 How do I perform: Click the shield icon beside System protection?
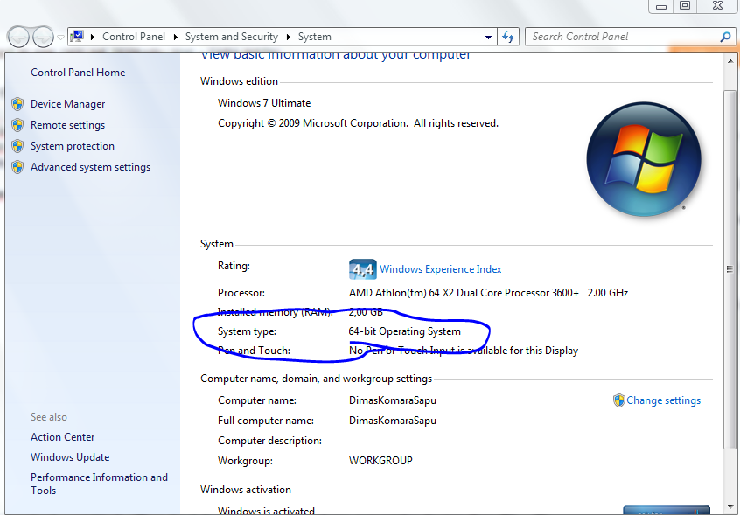click(x=17, y=146)
